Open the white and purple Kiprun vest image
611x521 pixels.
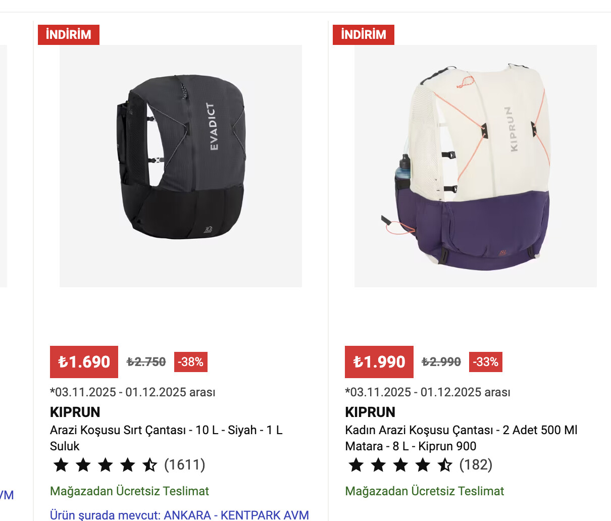tap(475, 166)
